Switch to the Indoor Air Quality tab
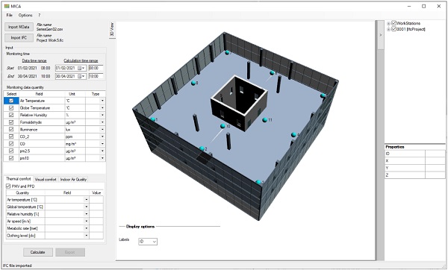The width and height of the screenshot is (448, 270). click(73, 179)
